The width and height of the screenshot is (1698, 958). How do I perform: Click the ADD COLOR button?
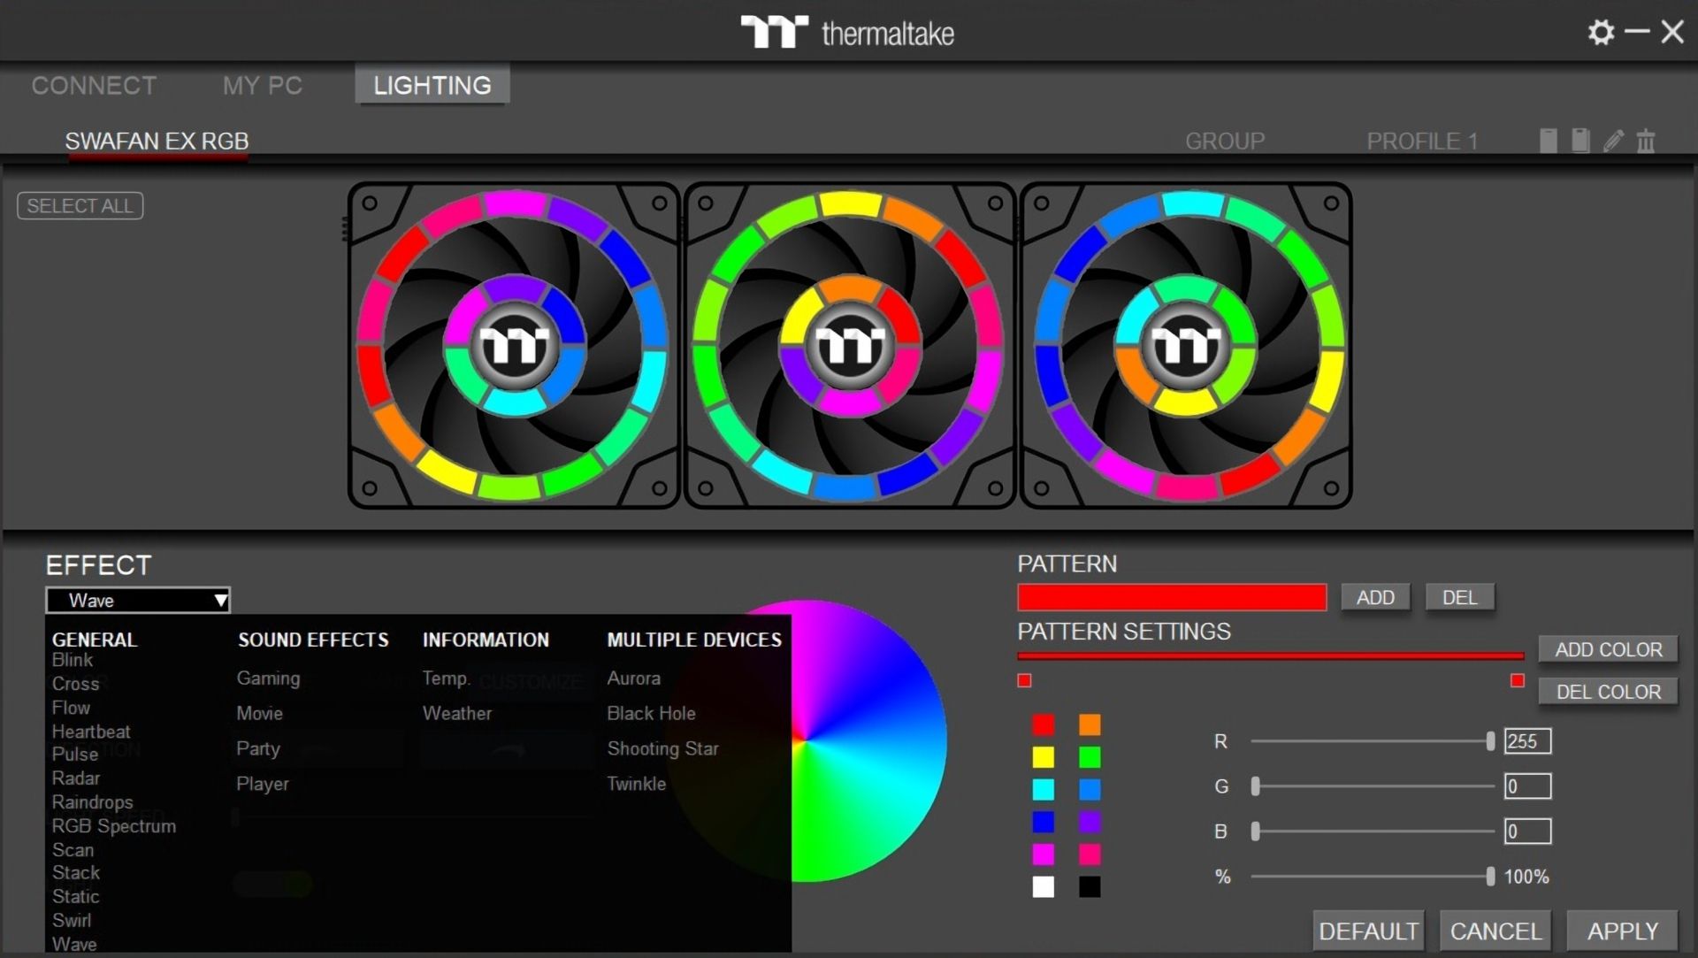pyautogui.click(x=1608, y=649)
